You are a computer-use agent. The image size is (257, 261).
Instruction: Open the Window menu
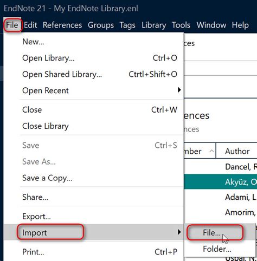click(x=211, y=25)
